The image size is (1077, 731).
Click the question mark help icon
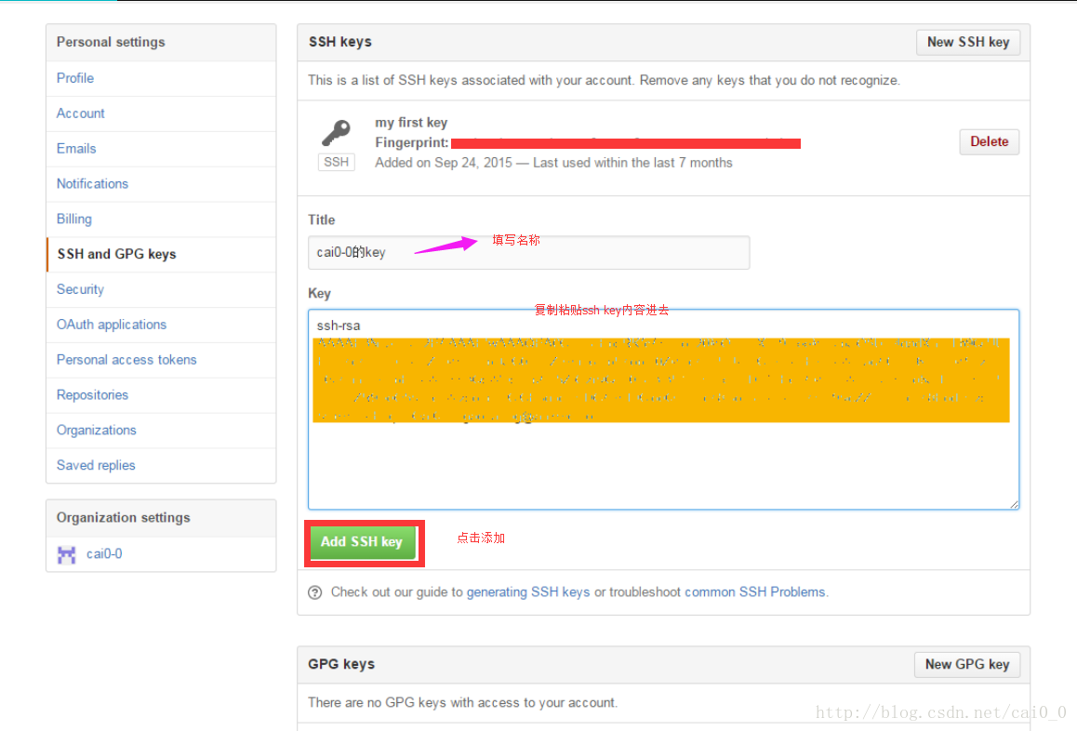314,592
